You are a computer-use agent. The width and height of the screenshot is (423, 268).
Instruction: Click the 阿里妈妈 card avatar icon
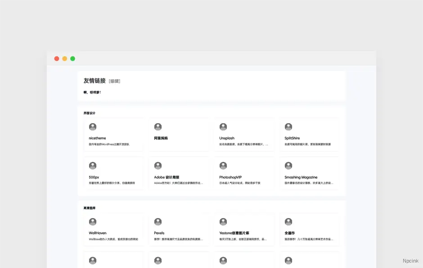tap(158, 127)
